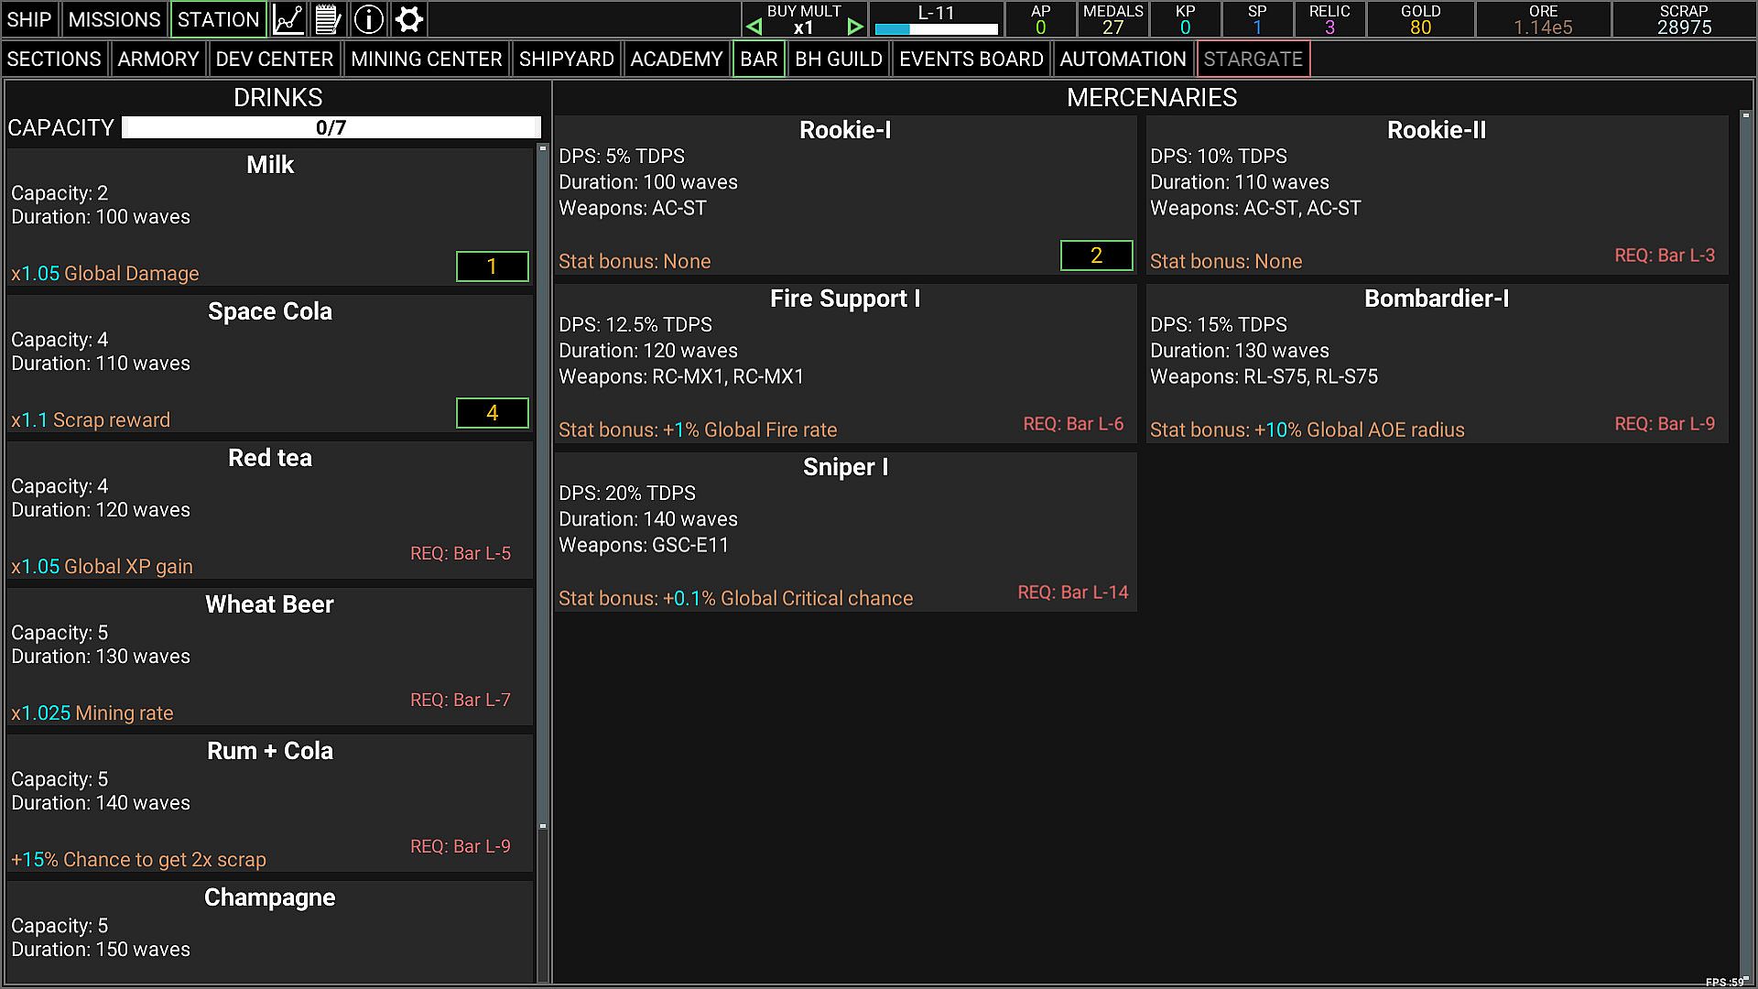
Task: Click the info circle icon
Action: 368,19
